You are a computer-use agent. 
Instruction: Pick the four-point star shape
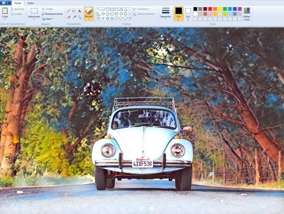tap(103, 18)
